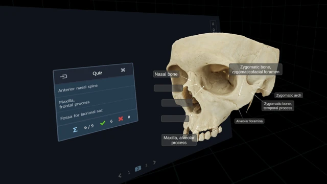Select the lowest blank label above alveolar process
327x184 pixels.
(175, 119)
